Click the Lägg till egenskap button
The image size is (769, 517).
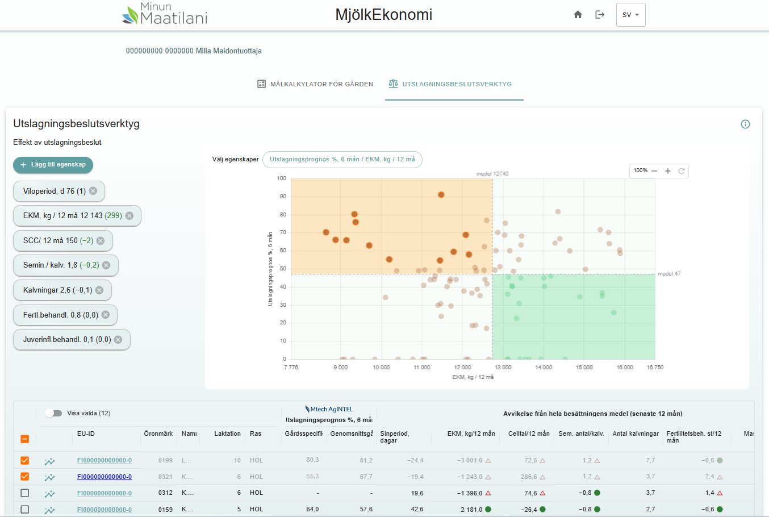pyautogui.click(x=53, y=165)
